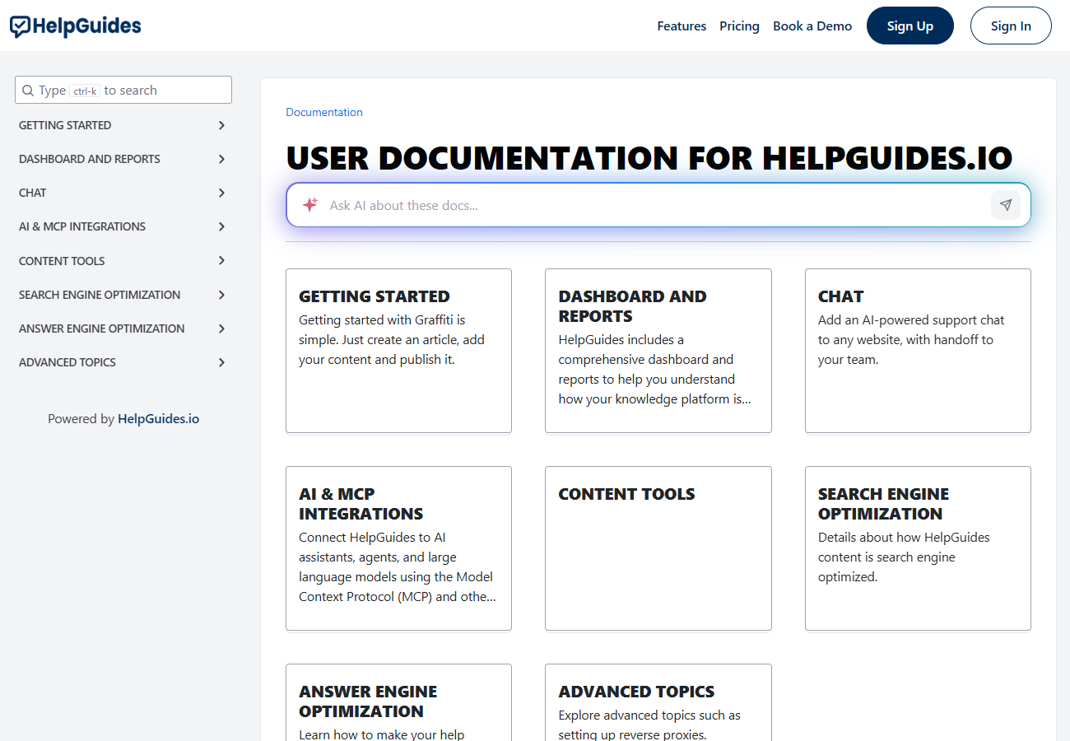The image size is (1070, 741).
Task: Select Getting Started label in sidebar
Action: 65,125
